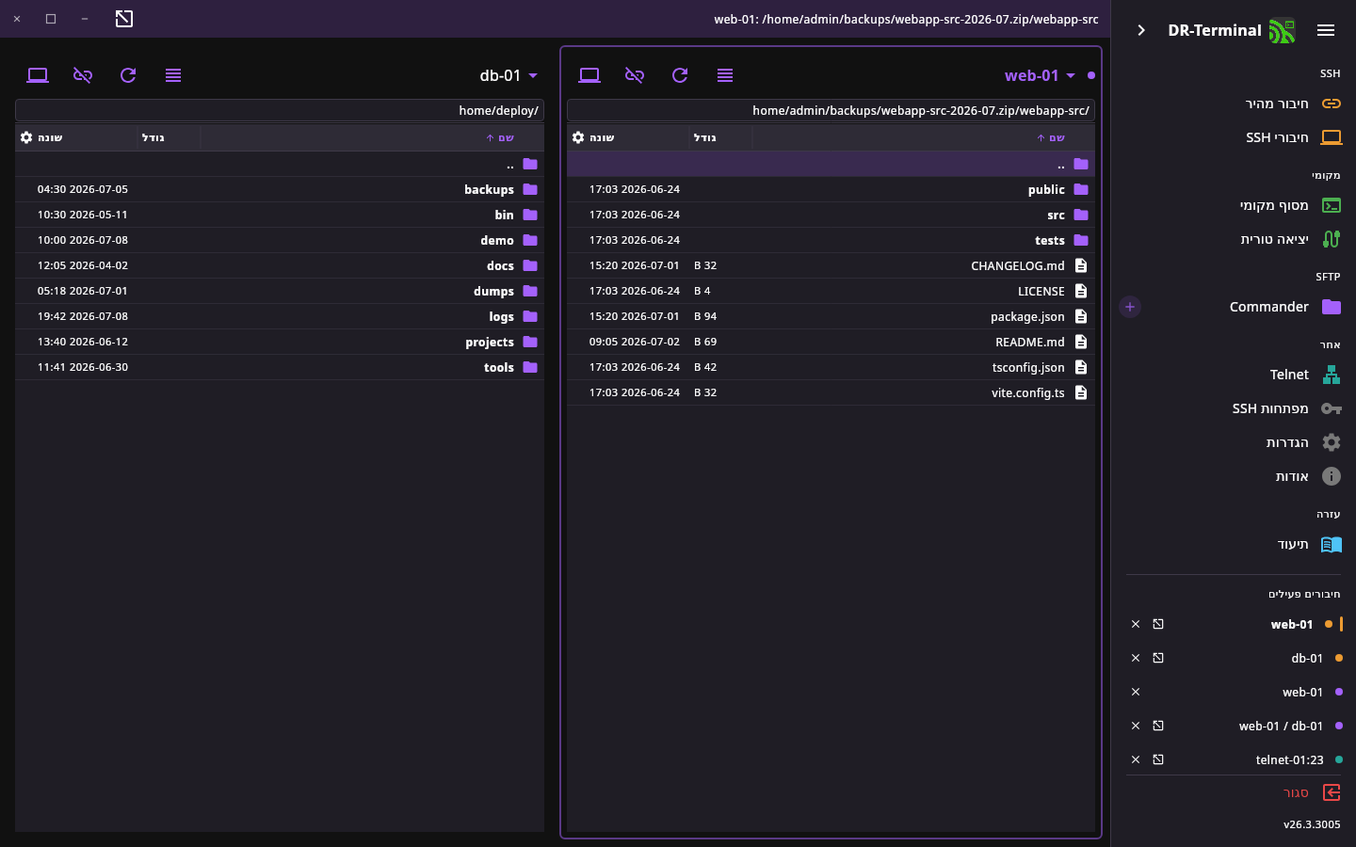The image size is (1356, 847).
Task: Open bin folder in db-01 pane
Action: pos(280,215)
